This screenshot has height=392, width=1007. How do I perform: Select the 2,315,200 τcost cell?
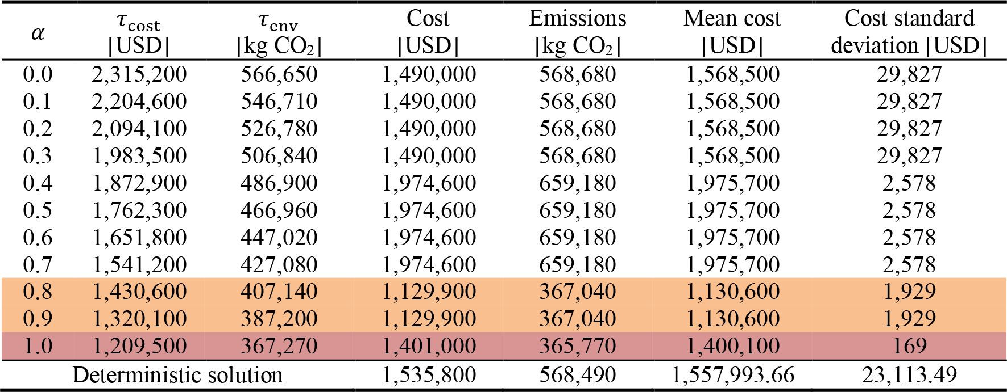click(139, 74)
